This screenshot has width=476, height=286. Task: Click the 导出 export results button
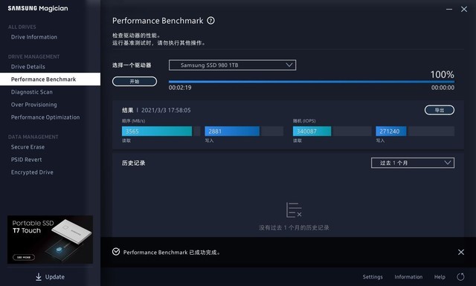440,110
